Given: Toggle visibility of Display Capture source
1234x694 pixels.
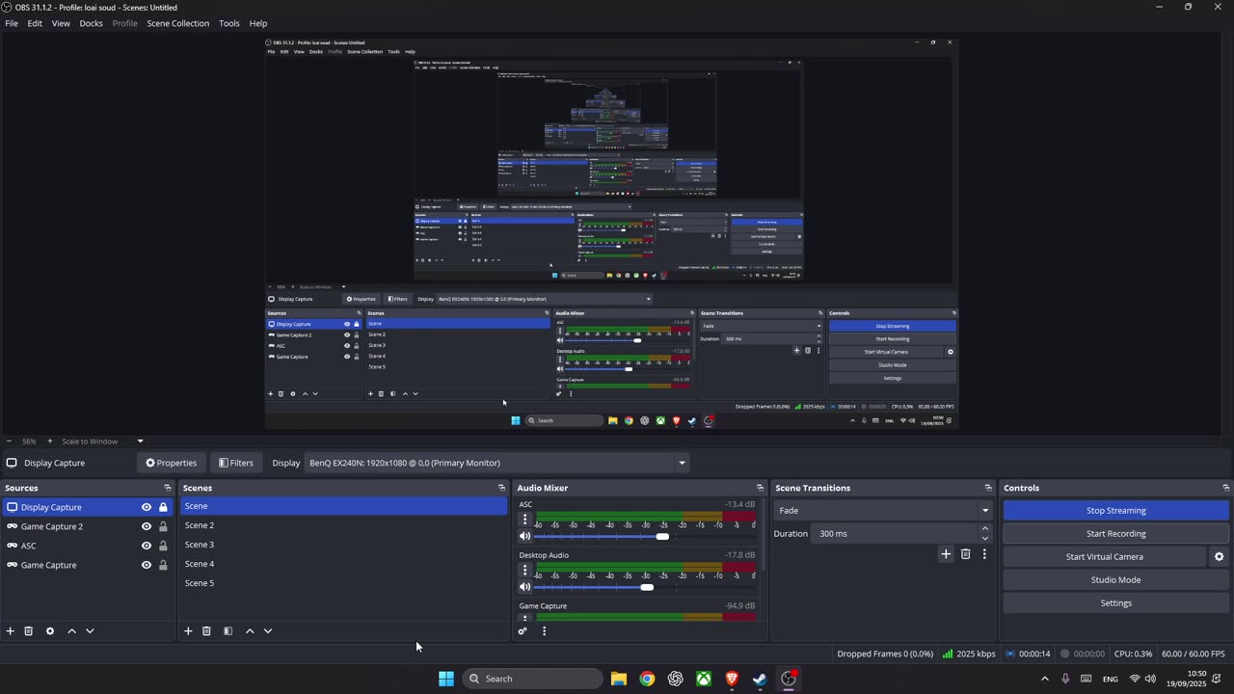Looking at the screenshot, I should tap(147, 507).
